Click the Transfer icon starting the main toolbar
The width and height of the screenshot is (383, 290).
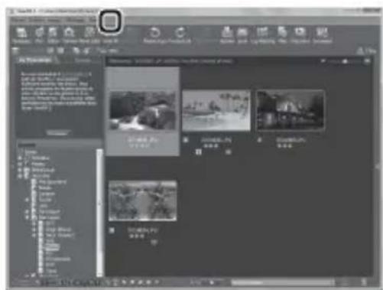[x=21, y=33]
